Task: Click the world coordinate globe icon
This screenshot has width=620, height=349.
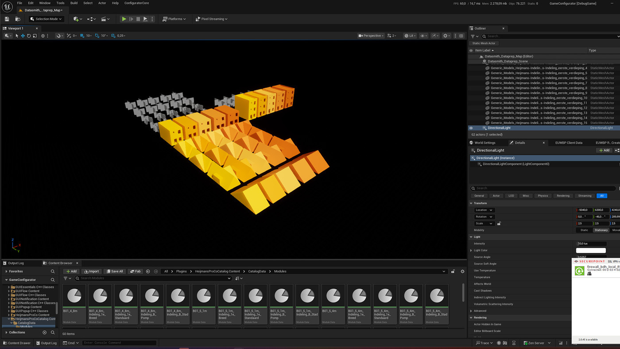Action: click(x=43, y=36)
